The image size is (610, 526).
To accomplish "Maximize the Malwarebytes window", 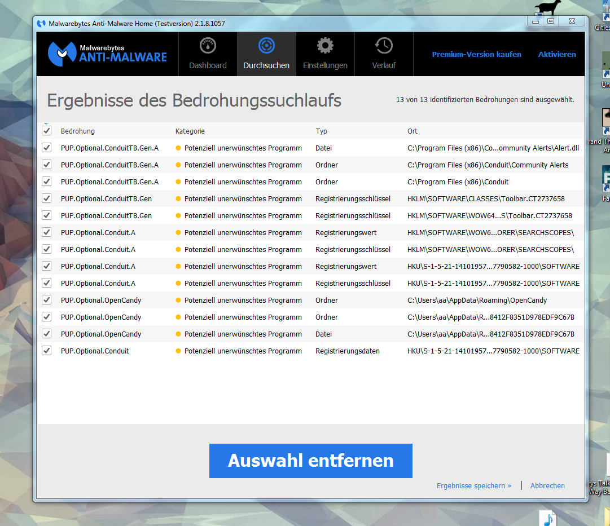I will [551, 21].
